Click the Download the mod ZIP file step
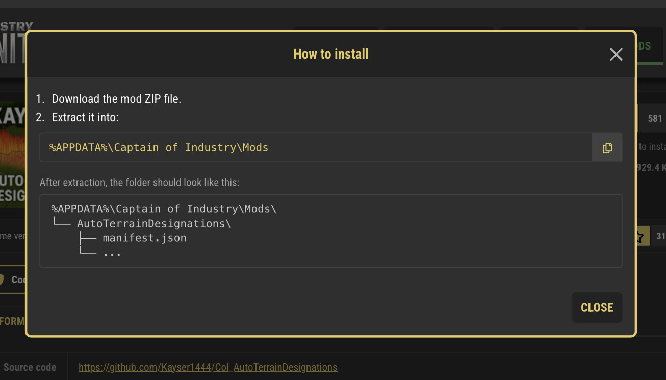 click(x=116, y=99)
